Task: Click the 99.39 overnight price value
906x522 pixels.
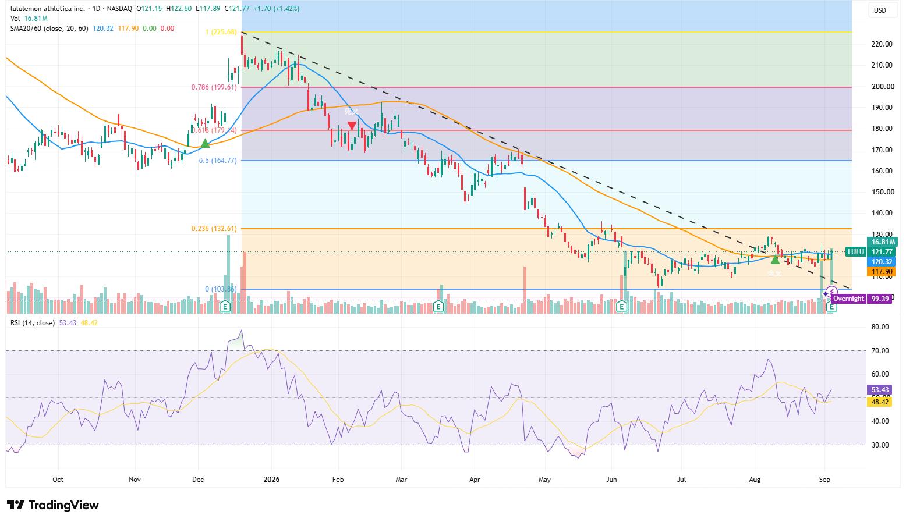Action: click(880, 299)
